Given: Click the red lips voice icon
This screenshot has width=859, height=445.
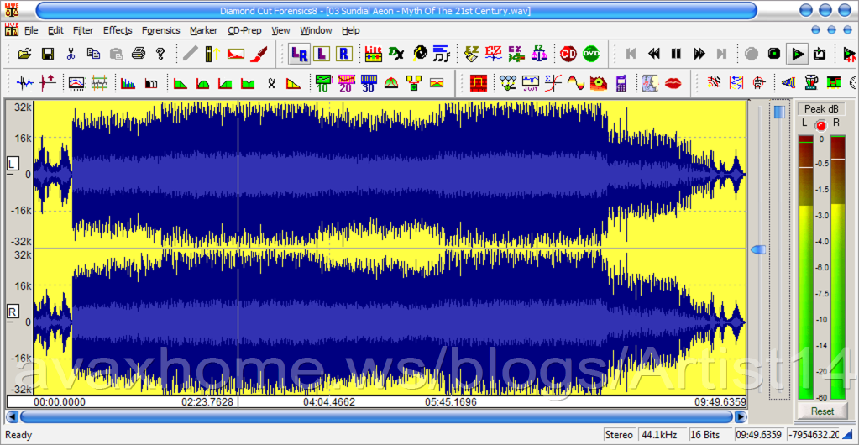Looking at the screenshot, I should (673, 83).
